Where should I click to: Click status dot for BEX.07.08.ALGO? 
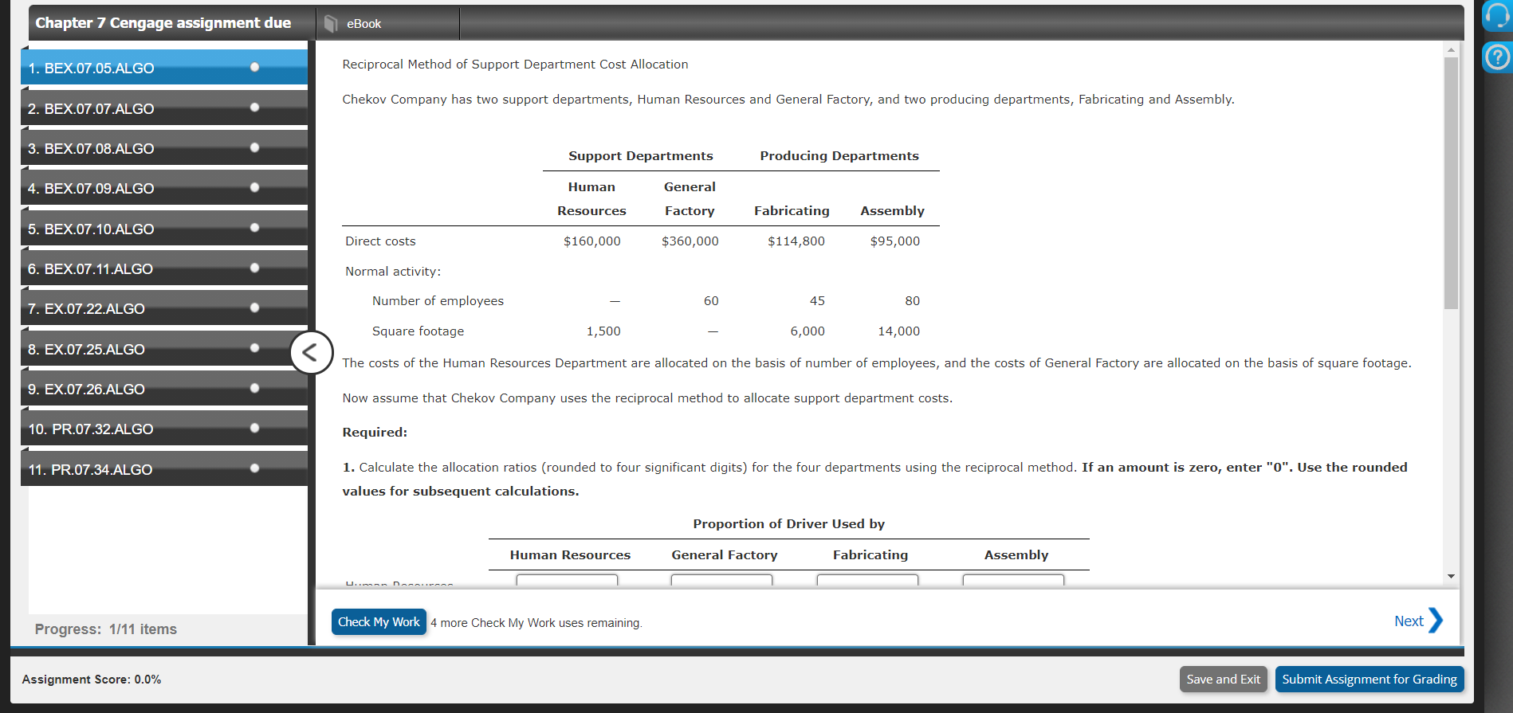click(254, 147)
